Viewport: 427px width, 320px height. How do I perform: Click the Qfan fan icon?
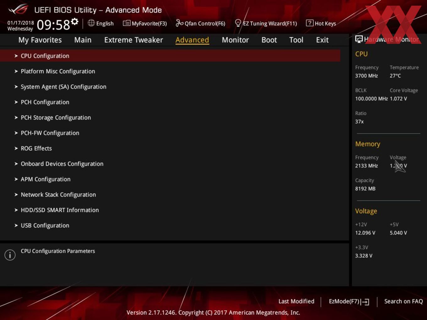tap(179, 23)
